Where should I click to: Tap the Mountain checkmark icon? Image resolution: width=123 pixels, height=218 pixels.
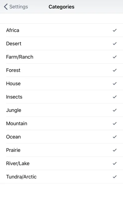115,123
